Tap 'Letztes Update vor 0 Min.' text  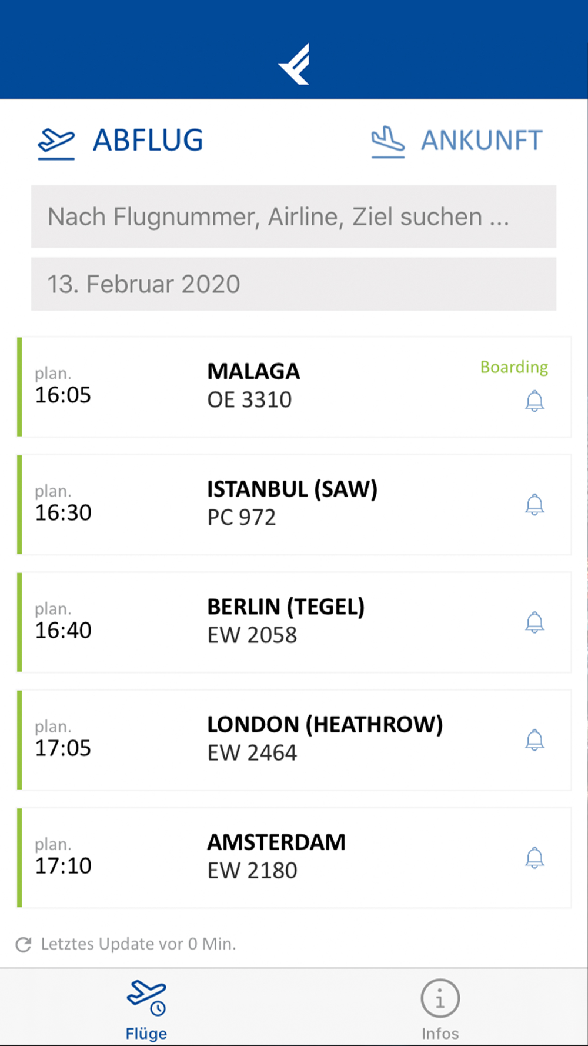[x=138, y=944]
